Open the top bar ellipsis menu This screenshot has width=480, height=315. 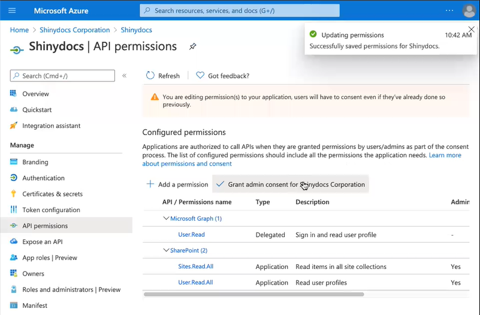point(449,11)
